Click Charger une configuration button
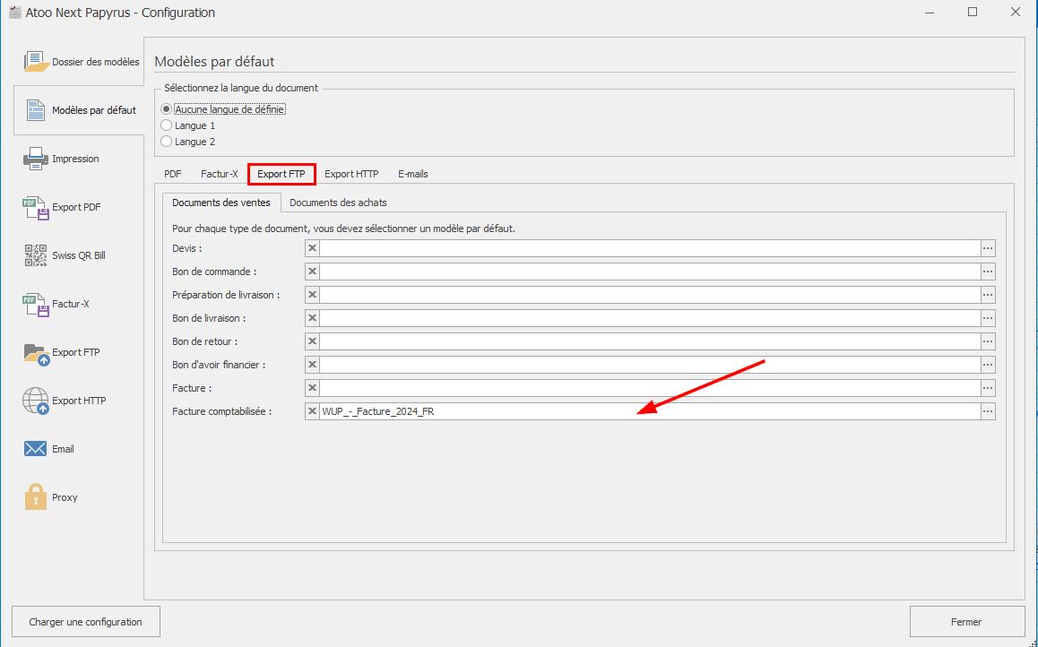Viewport: 1038px width, 647px height. point(85,622)
